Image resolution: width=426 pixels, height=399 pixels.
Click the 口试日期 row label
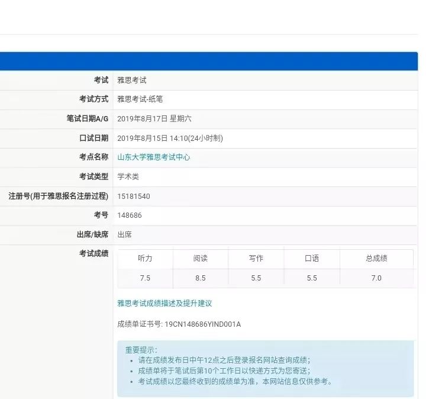pyautogui.click(x=93, y=139)
